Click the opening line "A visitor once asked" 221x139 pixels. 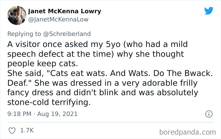tap(40, 44)
